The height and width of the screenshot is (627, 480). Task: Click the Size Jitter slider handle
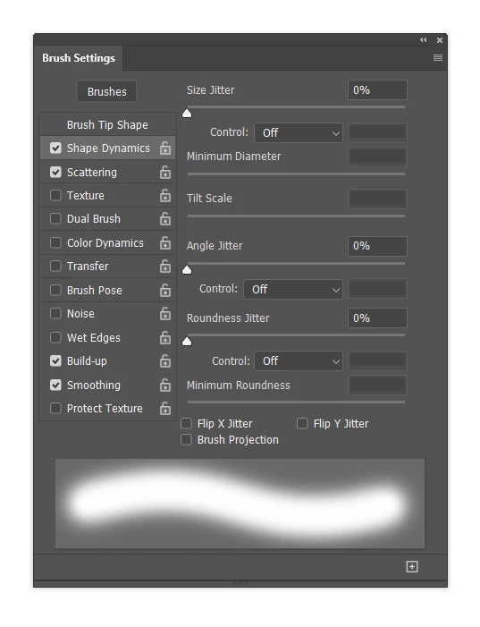[x=187, y=114]
